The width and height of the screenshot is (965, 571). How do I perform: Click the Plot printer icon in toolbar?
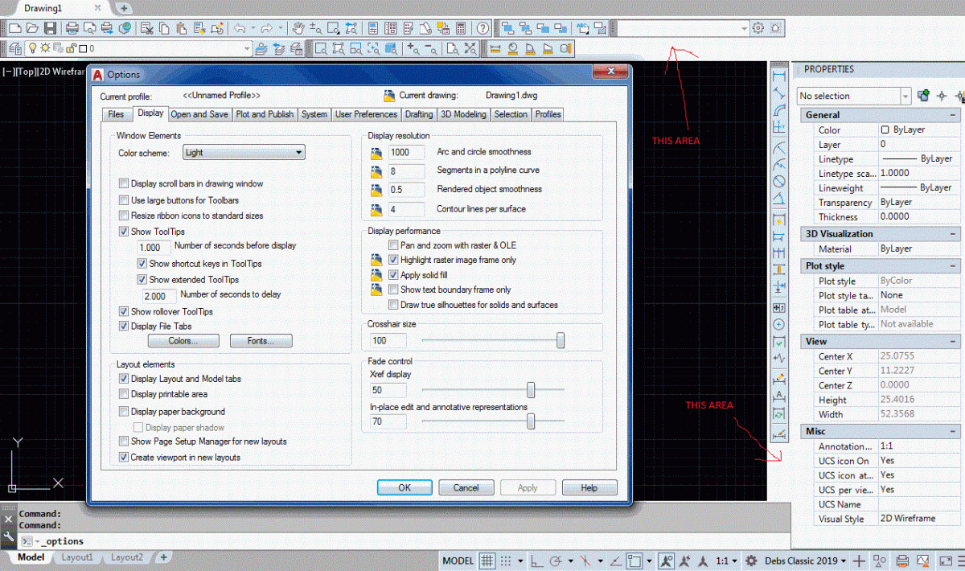click(x=72, y=28)
